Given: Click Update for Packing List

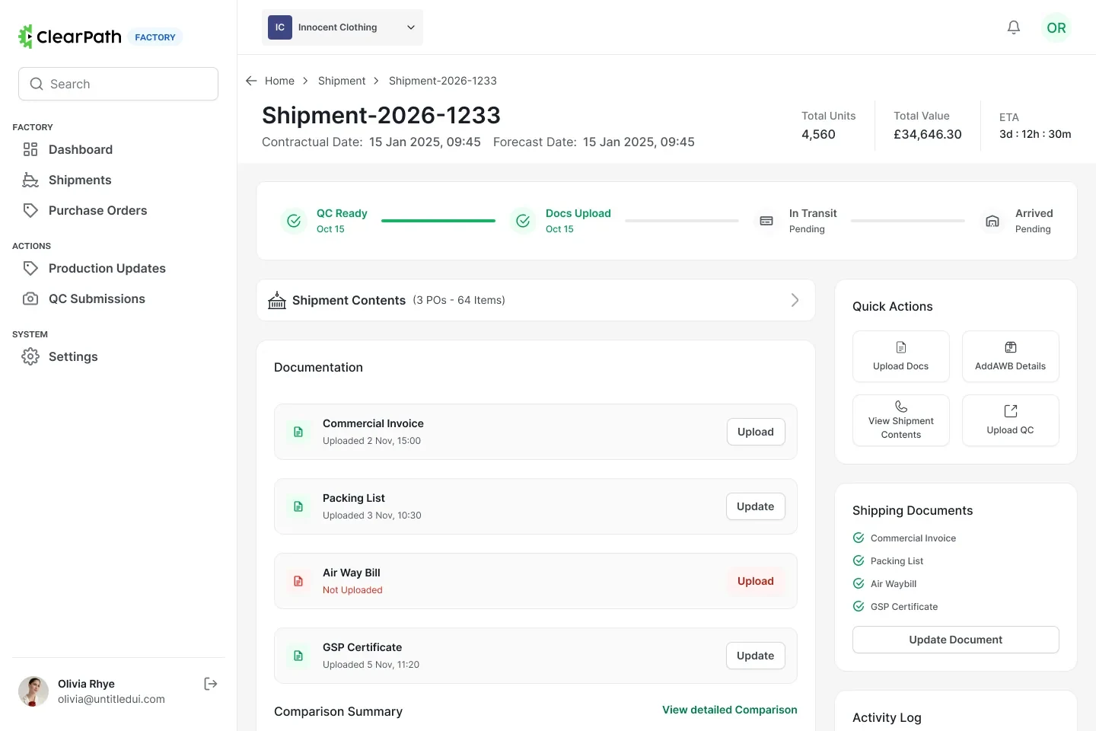Looking at the screenshot, I should [756, 506].
